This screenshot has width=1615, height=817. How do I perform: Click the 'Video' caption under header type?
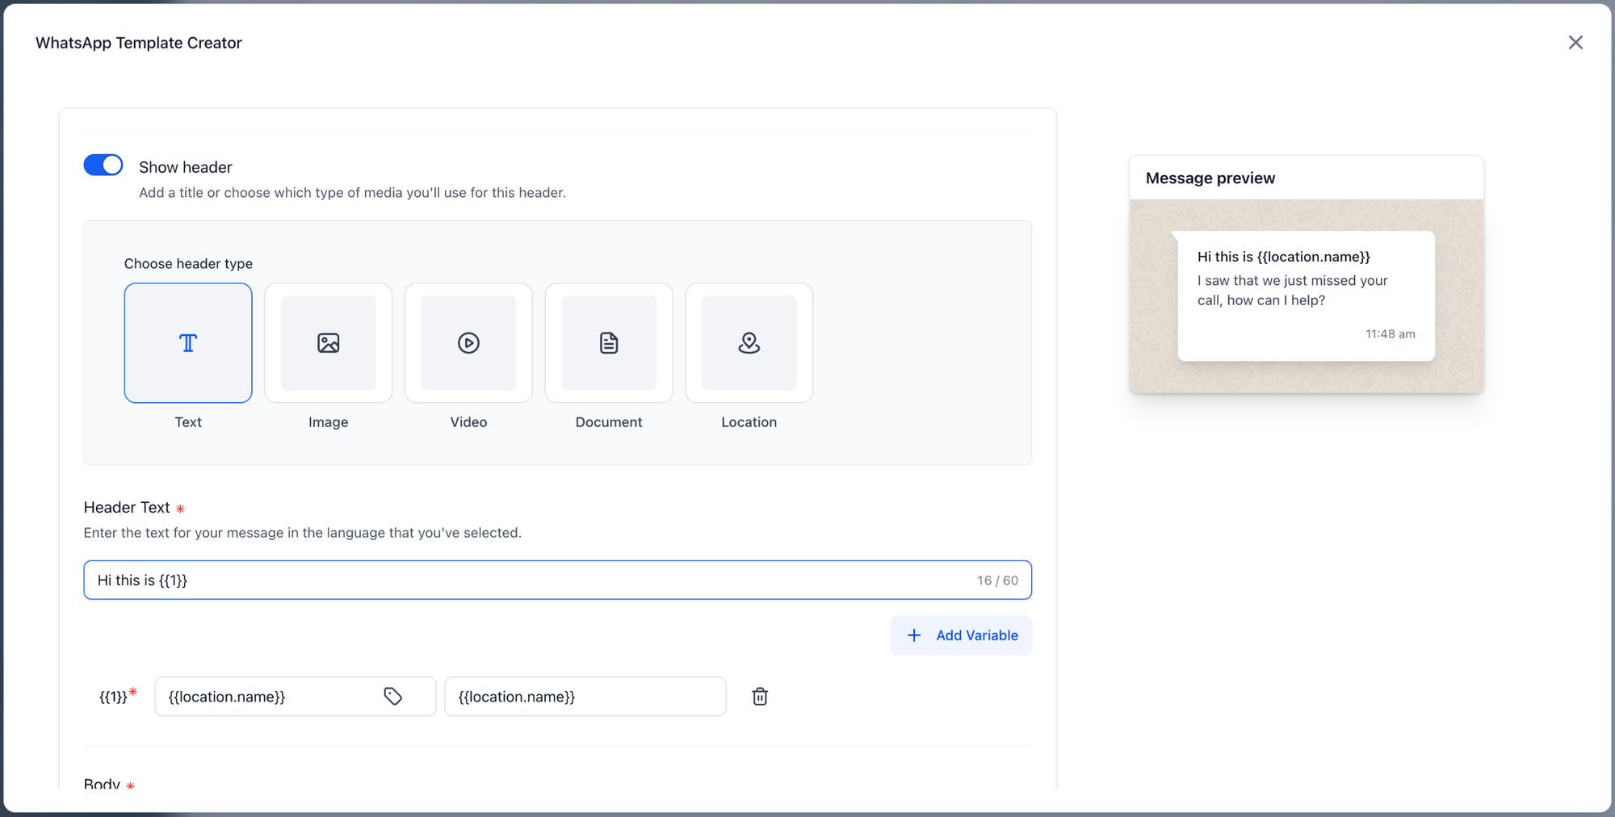click(x=468, y=421)
